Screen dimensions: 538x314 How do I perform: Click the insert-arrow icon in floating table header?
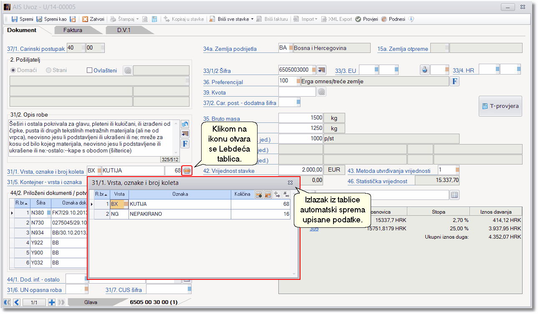tap(277, 194)
